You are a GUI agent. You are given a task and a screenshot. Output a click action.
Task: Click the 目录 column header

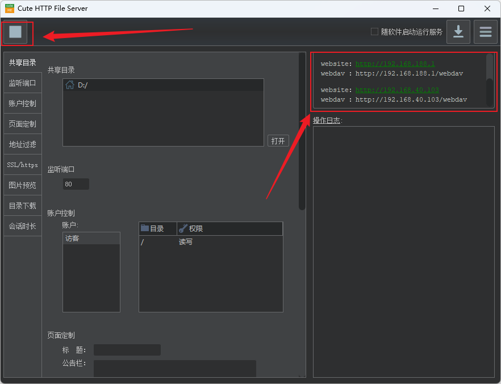pos(158,228)
